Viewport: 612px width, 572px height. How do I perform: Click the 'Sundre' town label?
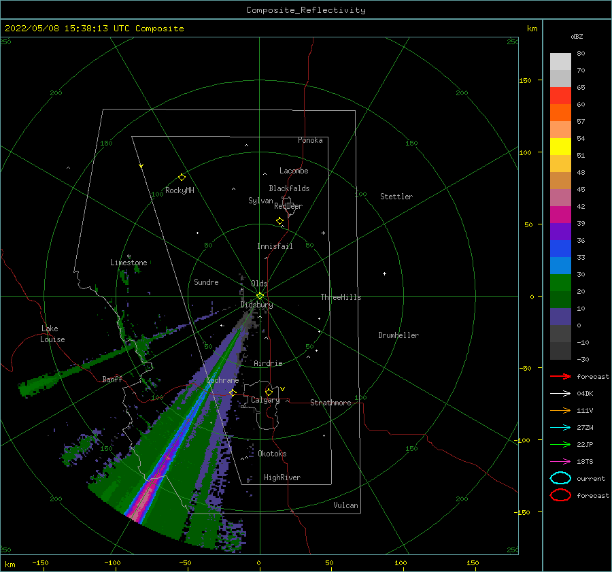[206, 282]
